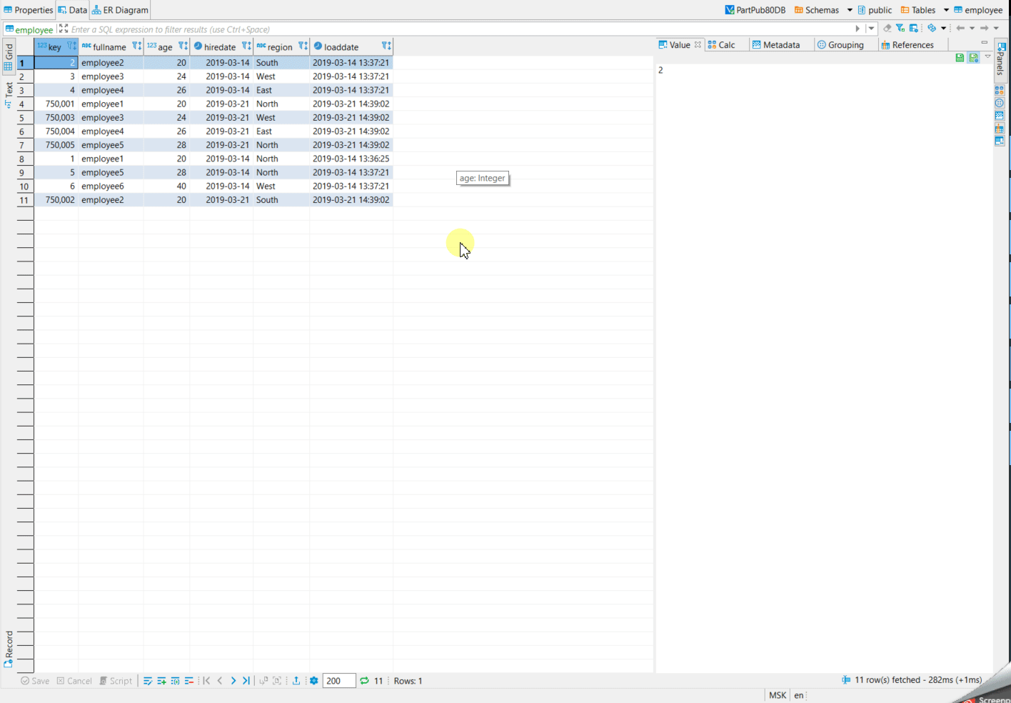Open the refresh dropdown arrow in top toolbar
This screenshot has width=1011, height=703.
click(x=944, y=29)
